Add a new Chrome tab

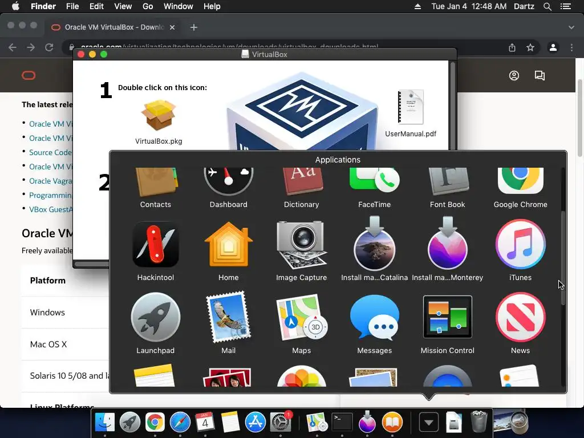point(194,27)
